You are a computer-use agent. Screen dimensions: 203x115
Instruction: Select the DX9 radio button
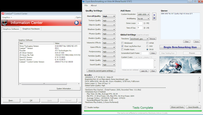(147, 46)
